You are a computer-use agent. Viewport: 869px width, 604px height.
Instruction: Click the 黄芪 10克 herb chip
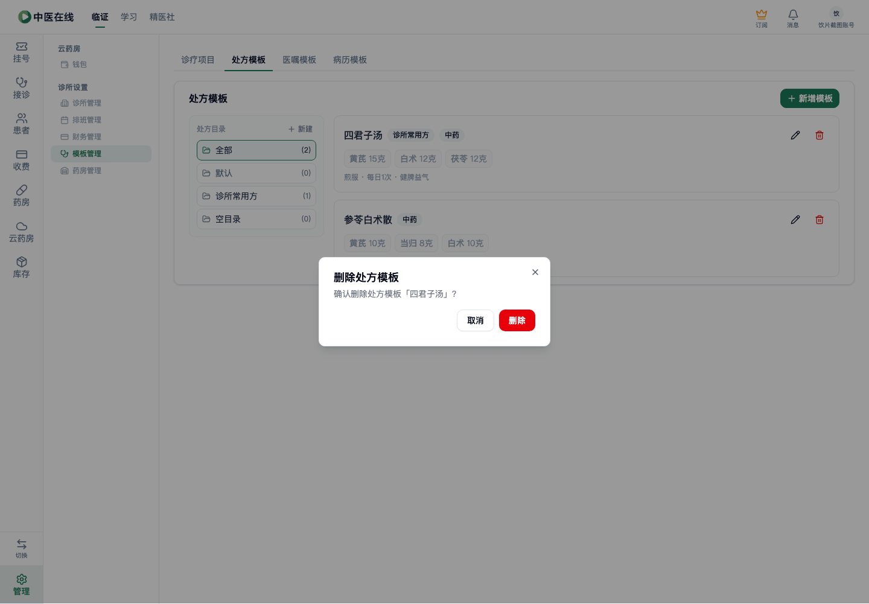point(368,243)
